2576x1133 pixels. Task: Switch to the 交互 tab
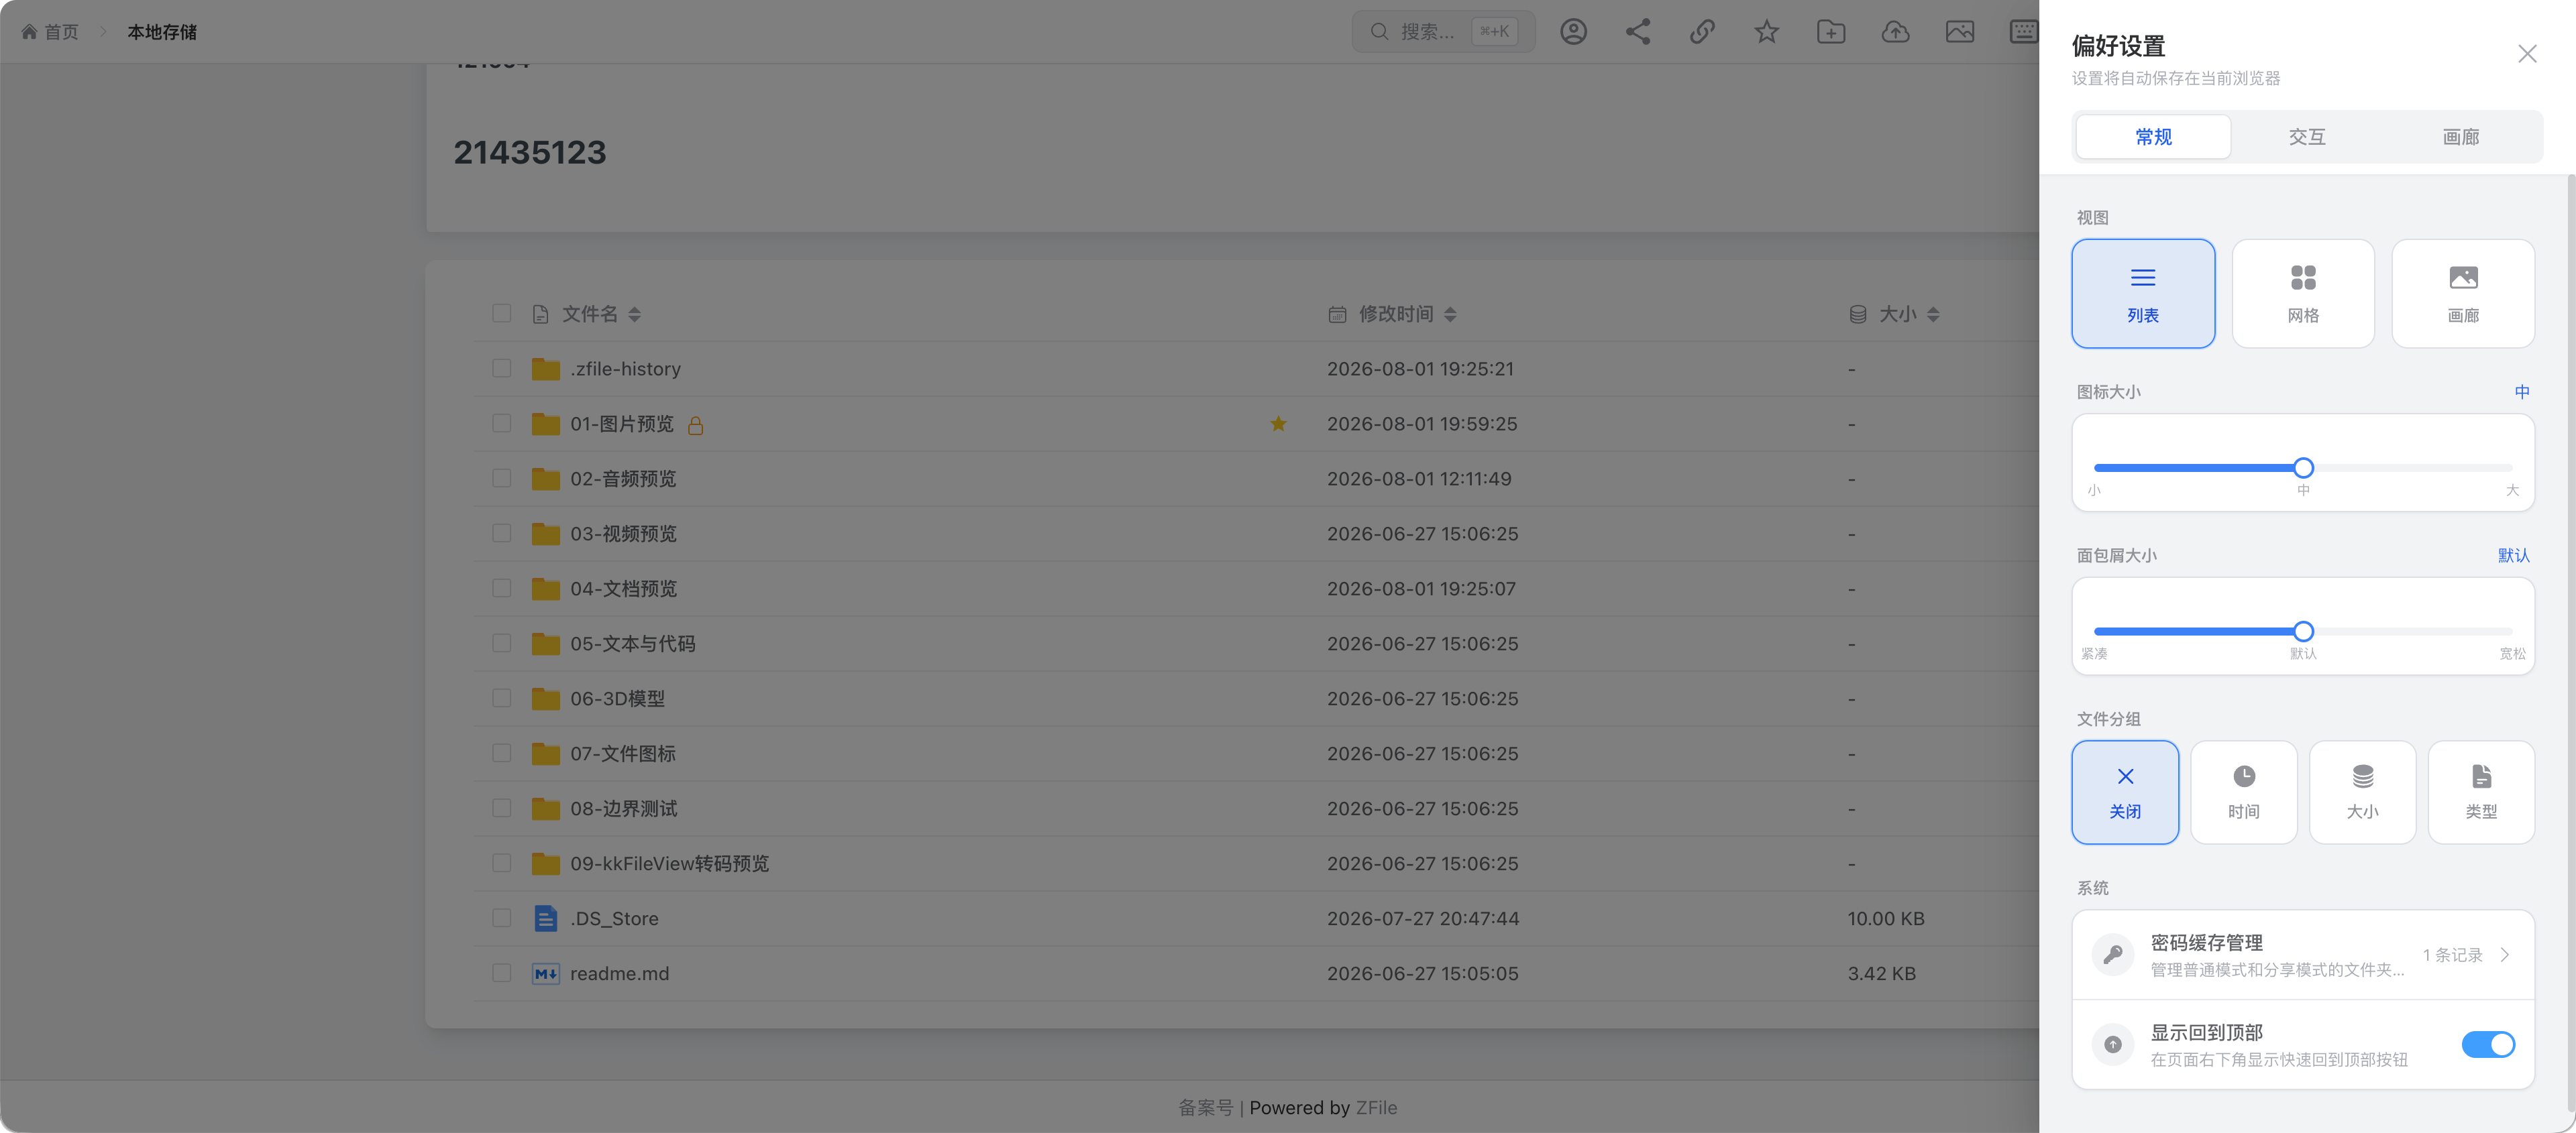tap(2307, 137)
